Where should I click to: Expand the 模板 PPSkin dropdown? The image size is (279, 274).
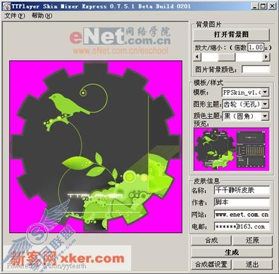(265, 93)
